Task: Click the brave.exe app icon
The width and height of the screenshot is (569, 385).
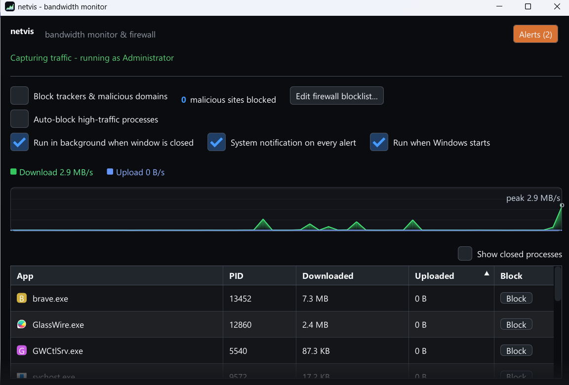Action: click(x=22, y=298)
